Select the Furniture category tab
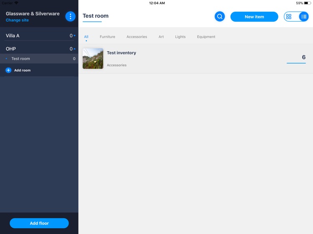This screenshot has height=234, width=313. pyautogui.click(x=107, y=37)
